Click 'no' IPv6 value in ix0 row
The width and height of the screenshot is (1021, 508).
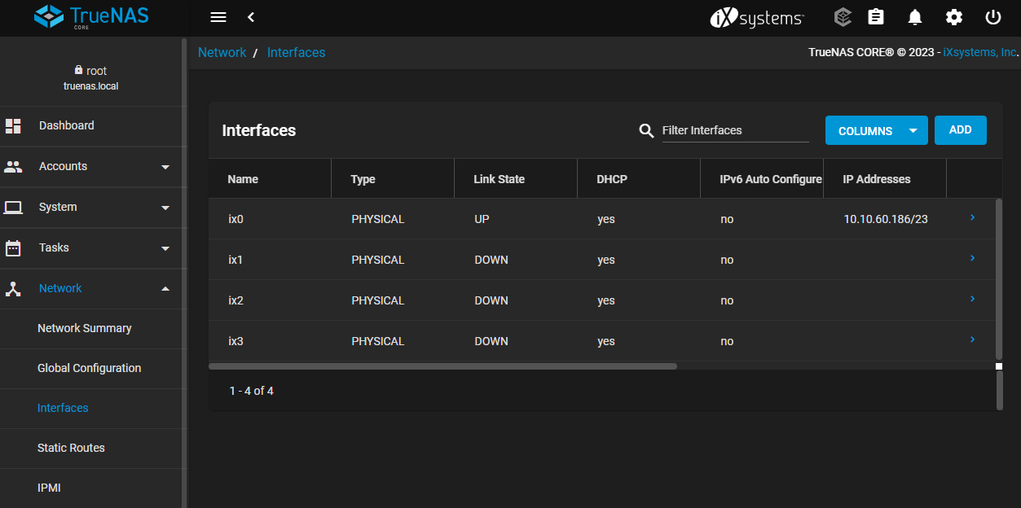click(727, 219)
